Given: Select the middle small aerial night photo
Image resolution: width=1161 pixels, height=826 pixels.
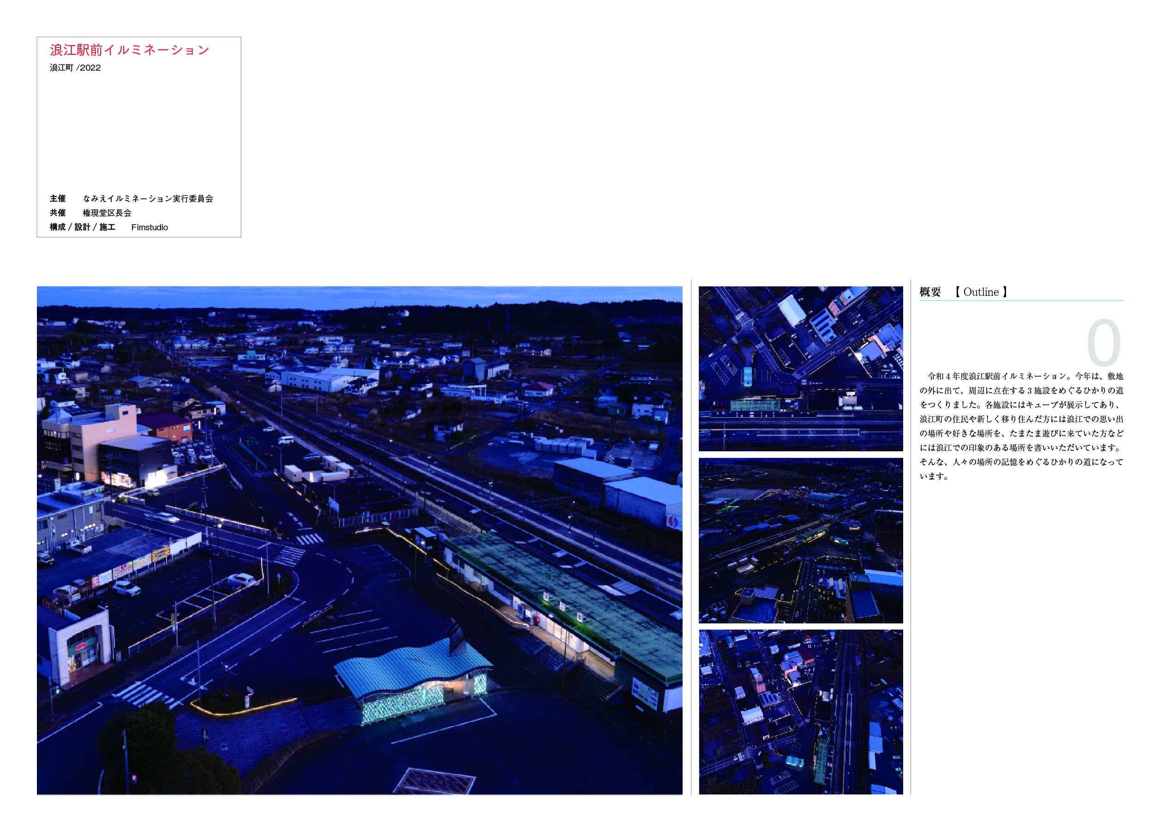Looking at the screenshot, I should click(801, 540).
